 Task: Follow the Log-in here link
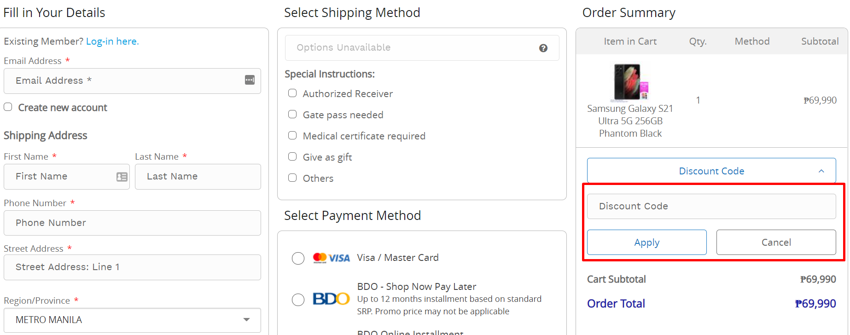pos(112,41)
